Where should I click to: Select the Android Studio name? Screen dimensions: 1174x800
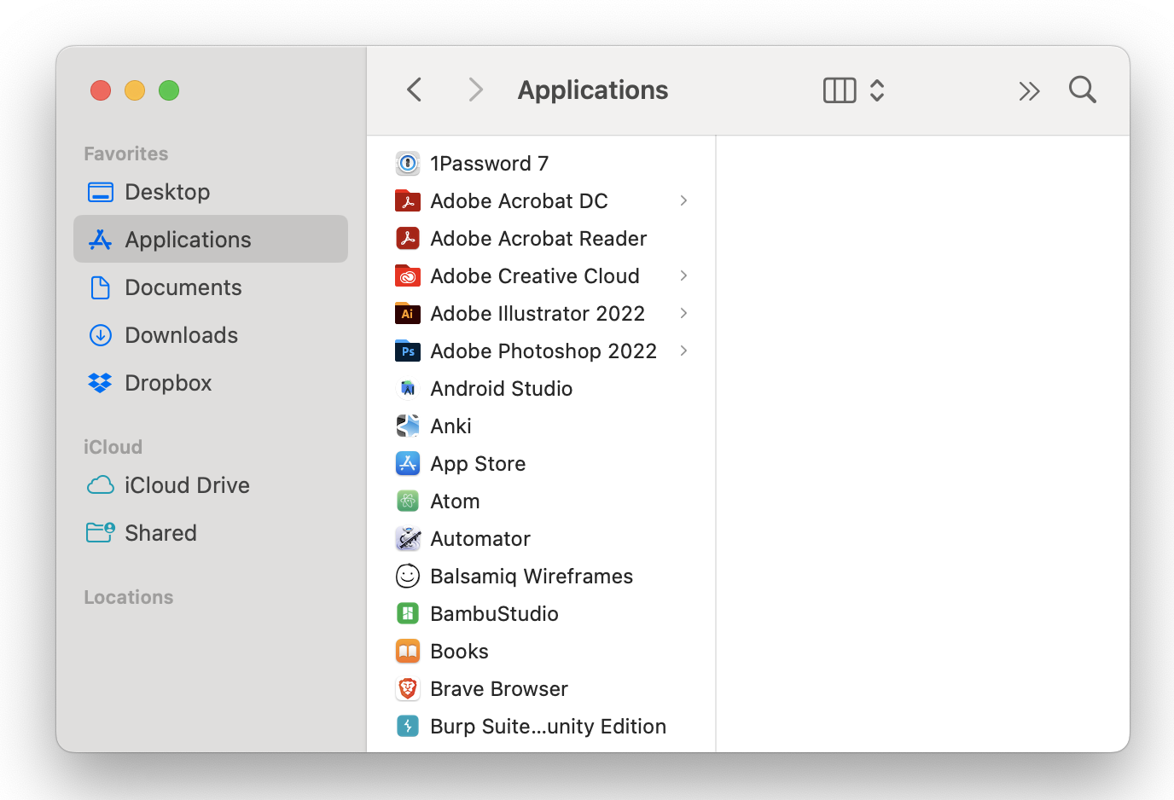pos(502,388)
